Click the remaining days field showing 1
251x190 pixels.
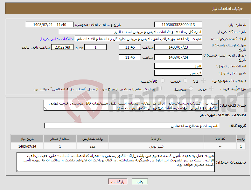[95, 47]
